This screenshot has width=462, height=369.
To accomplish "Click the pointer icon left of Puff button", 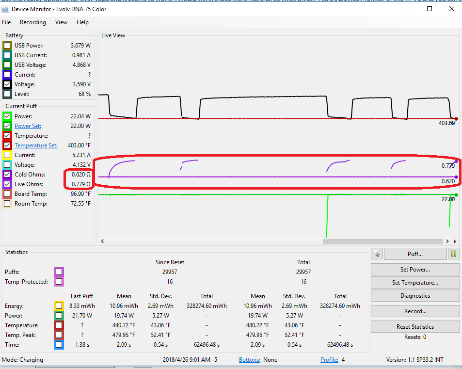I will pyautogui.click(x=377, y=254).
